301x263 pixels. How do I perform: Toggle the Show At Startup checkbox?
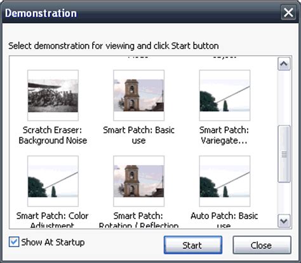(x=14, y=242)
